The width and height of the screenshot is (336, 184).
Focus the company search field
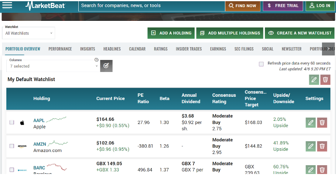tap(151, 6)
